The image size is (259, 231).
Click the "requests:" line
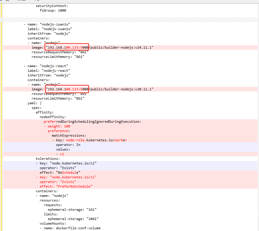pos(53,205)
